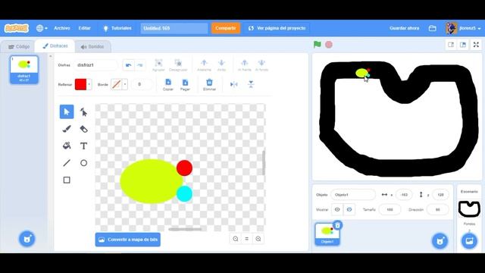Show the sprite with open-eye button
This screenshot has width=485, height=273.
pyautogui.click(x=337, y=209)
